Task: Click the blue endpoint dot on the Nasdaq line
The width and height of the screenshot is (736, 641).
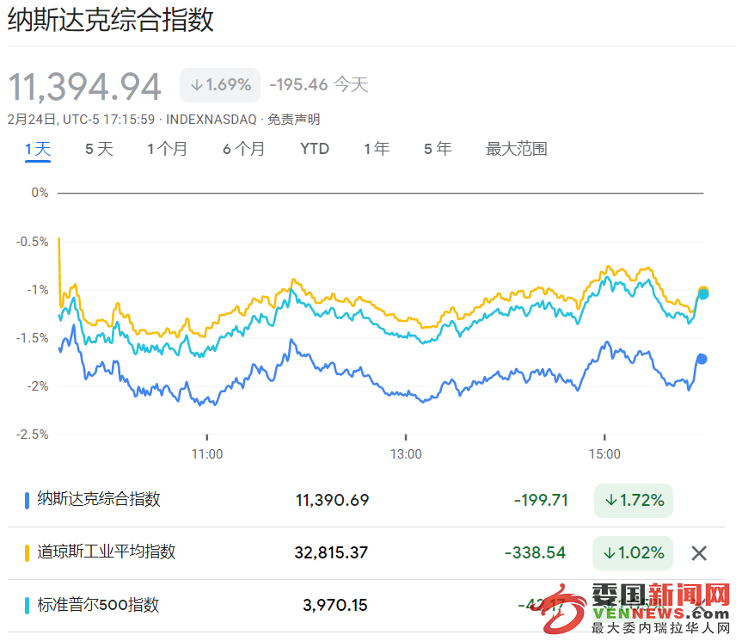Action: [702, 360]
